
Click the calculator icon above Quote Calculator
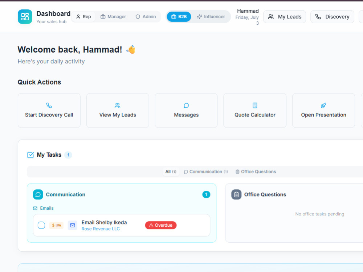pos(255,106)
